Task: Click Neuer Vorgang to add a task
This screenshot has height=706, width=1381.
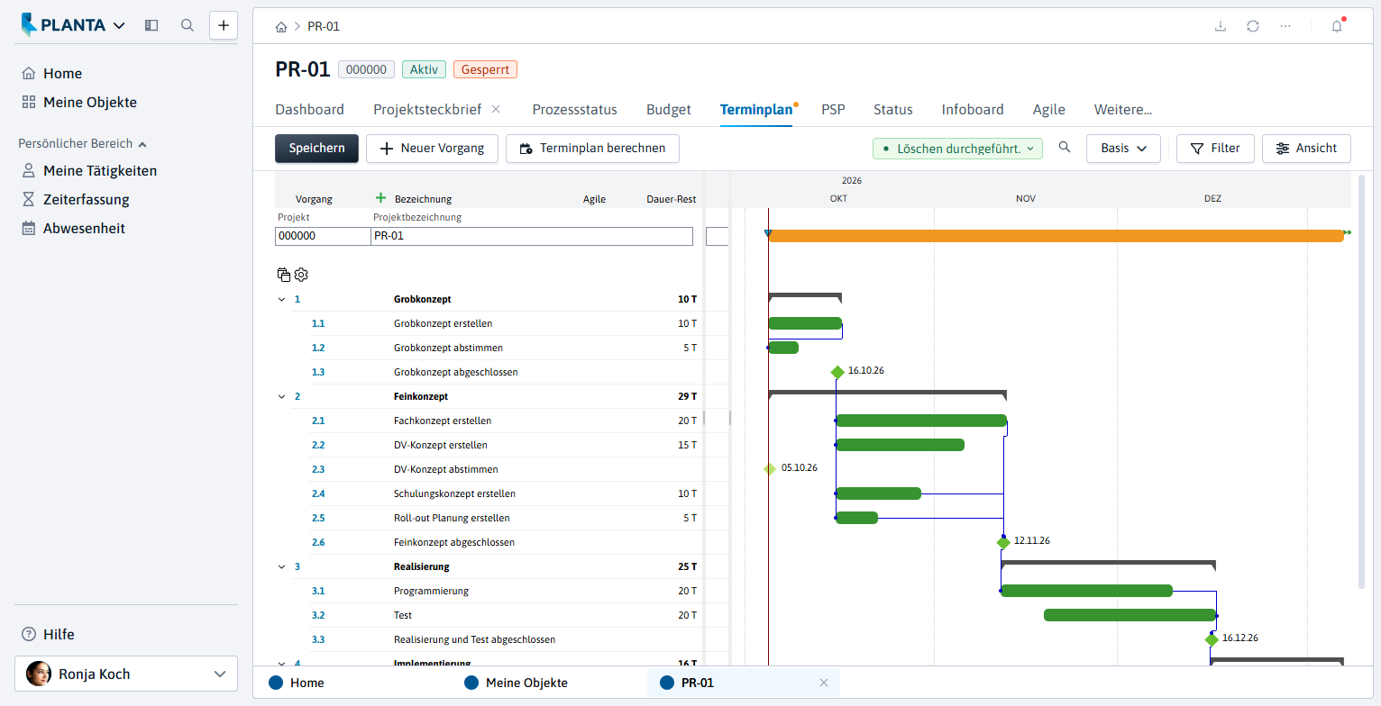Action: [x=432, y=149]
